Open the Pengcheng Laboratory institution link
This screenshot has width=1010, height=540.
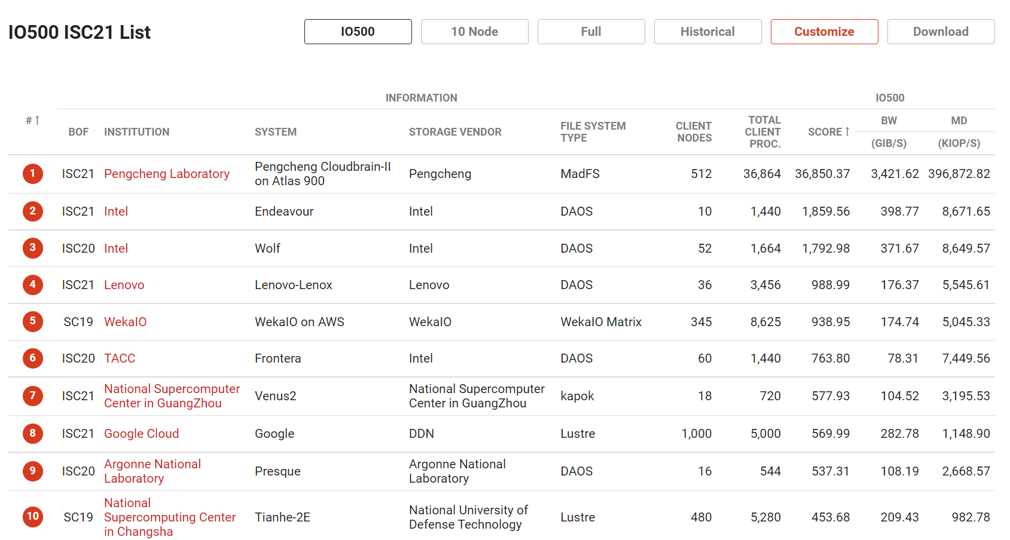pyautogui.click(x=167, y=174)
